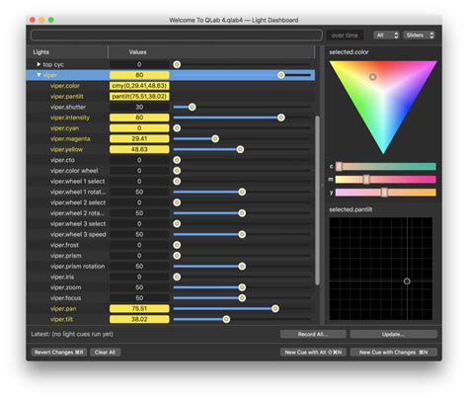Click the viper.wheel 2 rota... slider handle
Viewport: 468px width, 398px height.
coord(242,213)
